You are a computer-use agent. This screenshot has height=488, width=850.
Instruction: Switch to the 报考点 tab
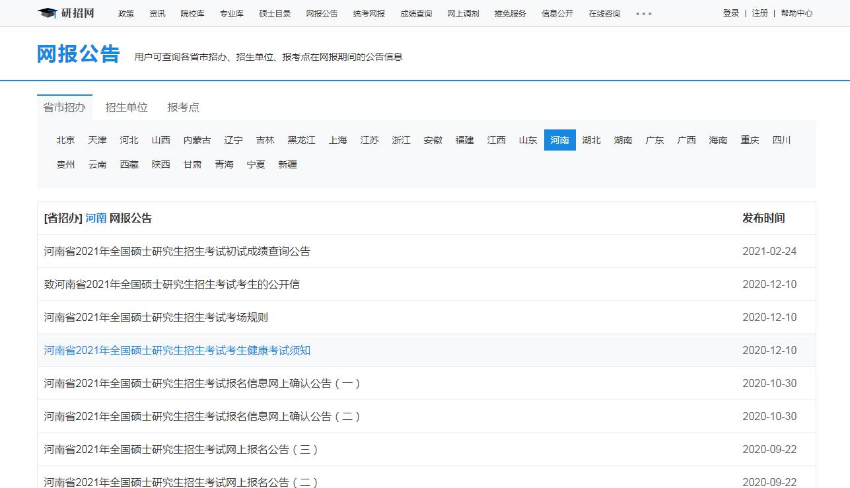[x=183, y=107]
